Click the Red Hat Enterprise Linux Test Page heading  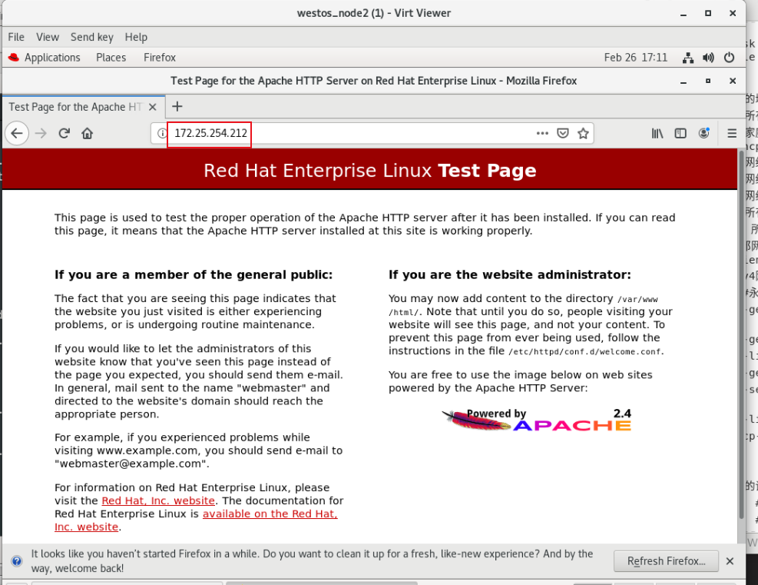coord(370,171)
